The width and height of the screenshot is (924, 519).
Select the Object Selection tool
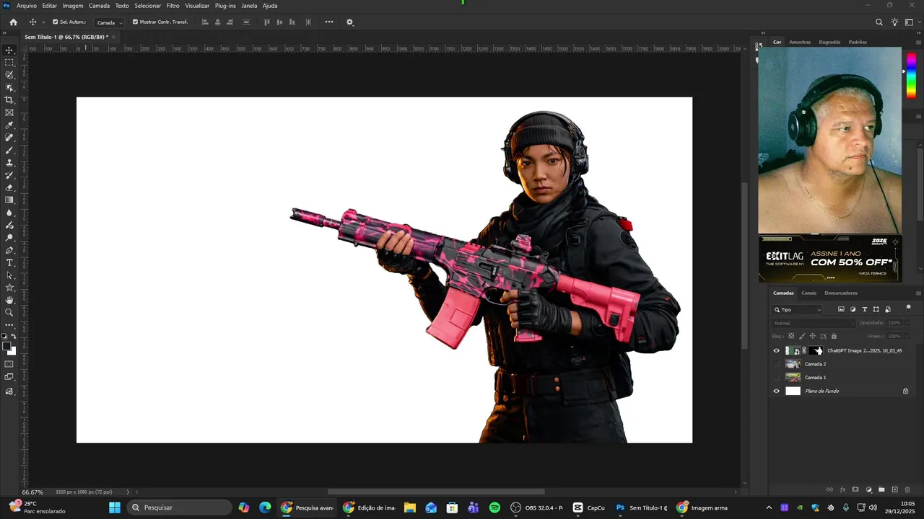[9, 87]
